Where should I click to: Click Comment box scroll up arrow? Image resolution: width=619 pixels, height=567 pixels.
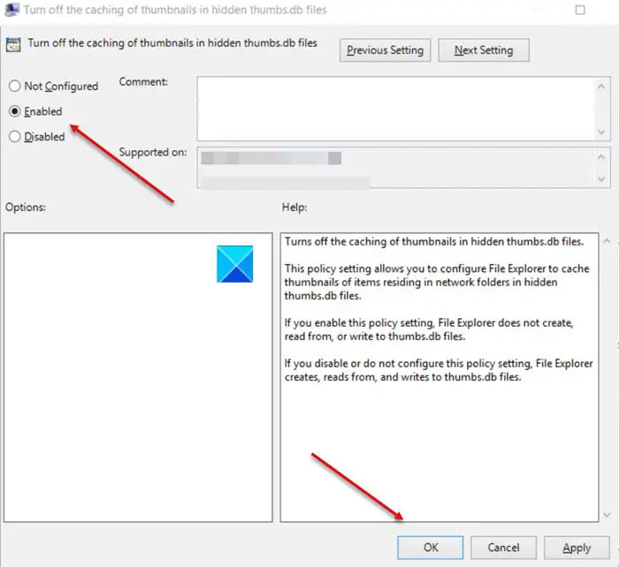point(601,87)
